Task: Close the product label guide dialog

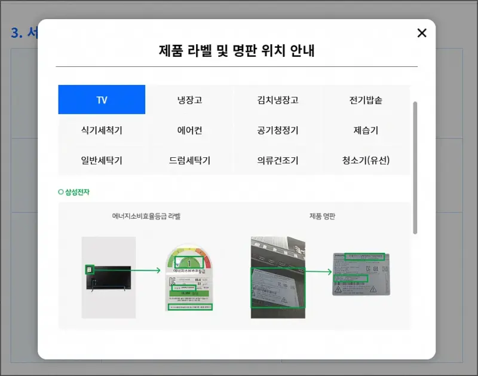Action: pos(422,33)
